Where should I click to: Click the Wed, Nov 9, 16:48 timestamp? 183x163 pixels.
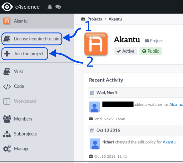(x=110, y=119)
